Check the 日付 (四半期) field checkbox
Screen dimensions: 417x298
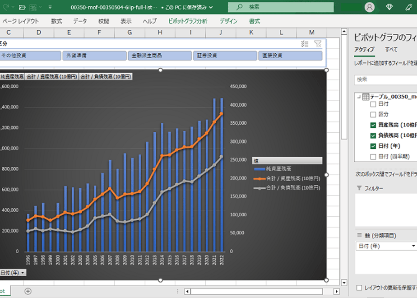(x=373, y=156)
